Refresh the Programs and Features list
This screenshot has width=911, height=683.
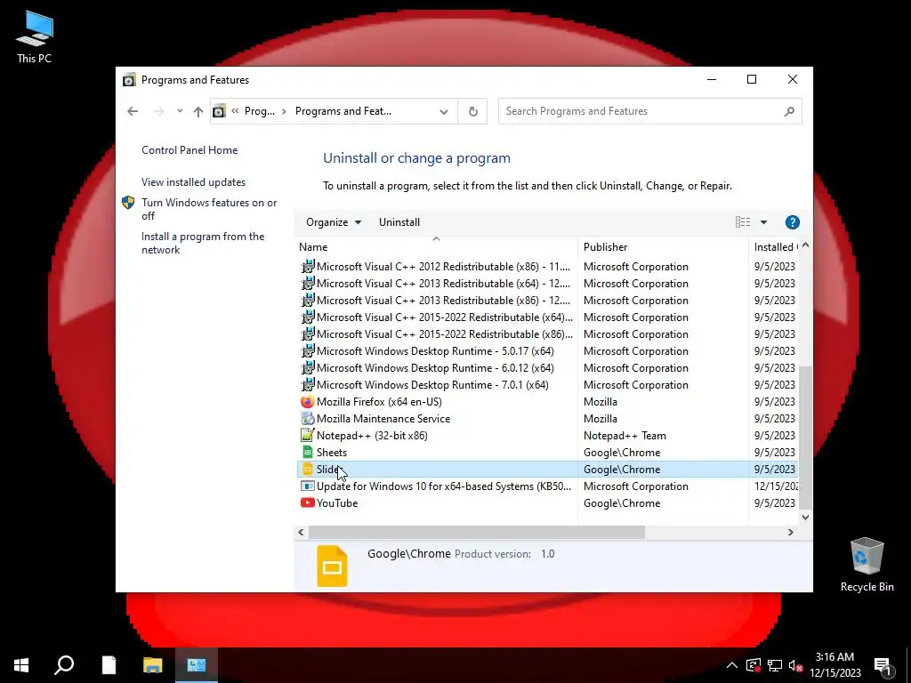click(x=473, y=111)
